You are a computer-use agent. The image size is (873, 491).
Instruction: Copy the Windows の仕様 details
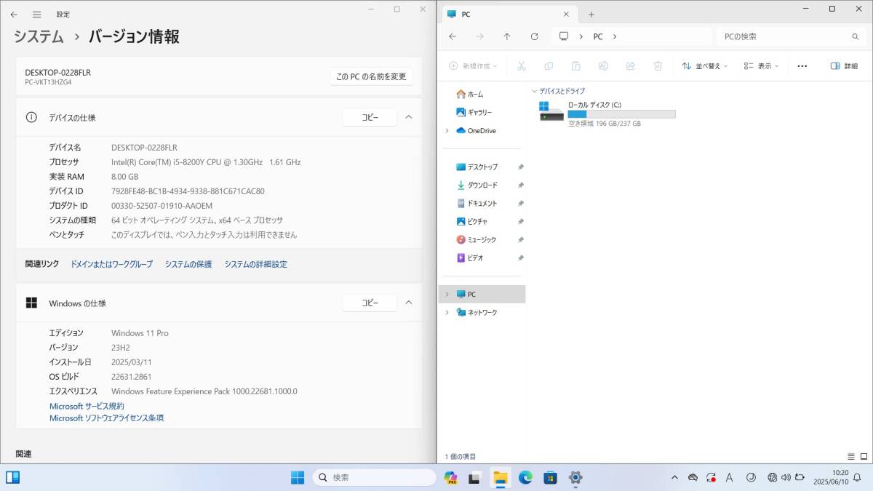click(370, 303)
